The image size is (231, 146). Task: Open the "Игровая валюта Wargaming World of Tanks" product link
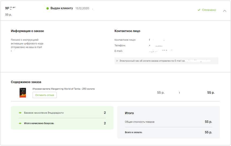pos(64,89)
